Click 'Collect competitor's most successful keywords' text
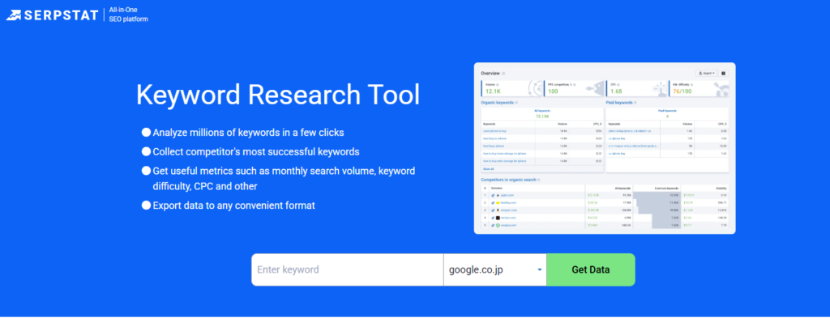The width and height of the screenshot is (830, 318). (x=256, y=152)
